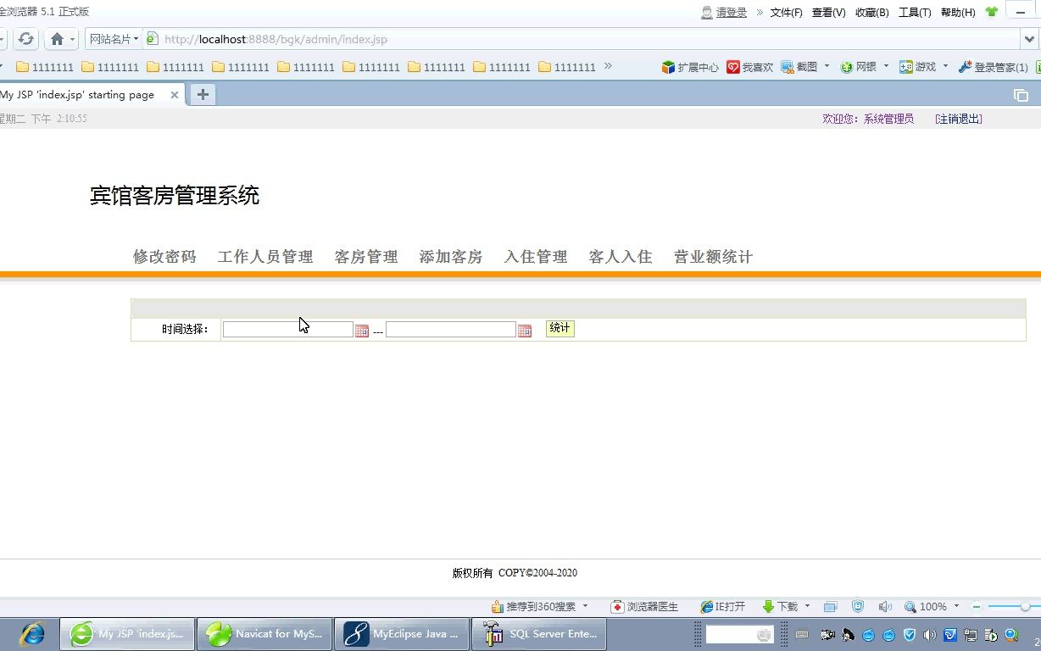This screenshot has height=651, width=1041.
Task: Expand the 下载 download dropdown
Action: [807, 606]
